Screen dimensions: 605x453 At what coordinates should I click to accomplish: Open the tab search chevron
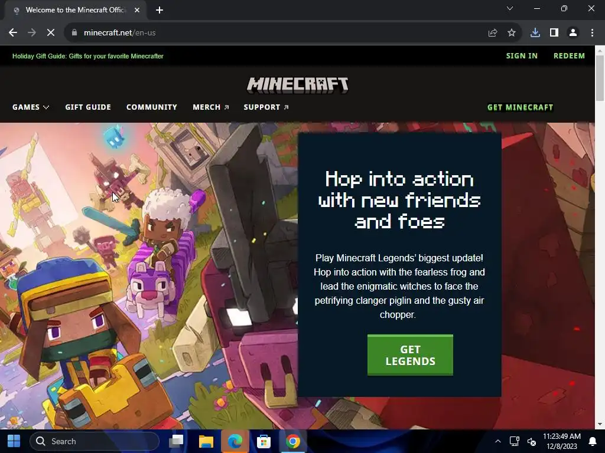click(x=510, y=8)
